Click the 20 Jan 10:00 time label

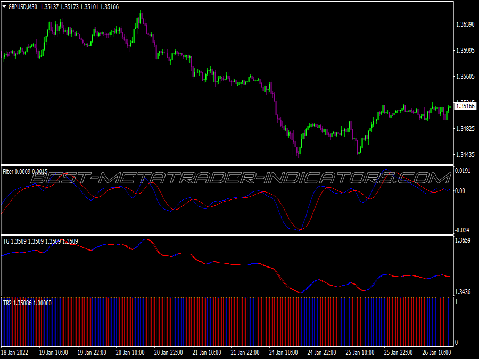click(x=130, y=353)
